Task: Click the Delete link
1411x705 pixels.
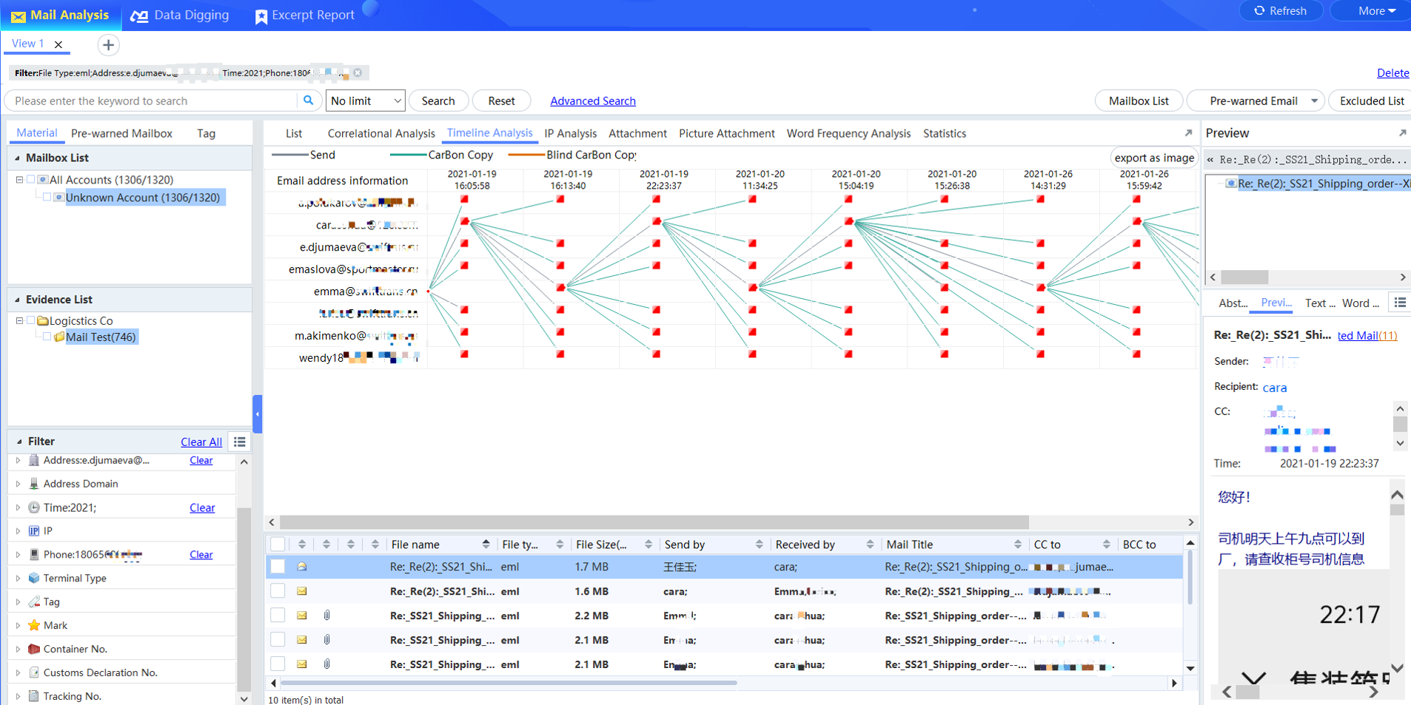Action: (1392, 72)
